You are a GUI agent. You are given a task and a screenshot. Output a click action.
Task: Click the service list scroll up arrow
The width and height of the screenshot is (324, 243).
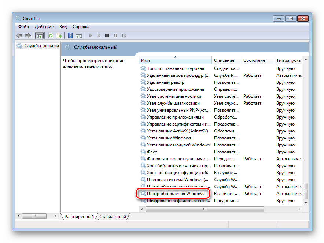[x=306, y=59]
